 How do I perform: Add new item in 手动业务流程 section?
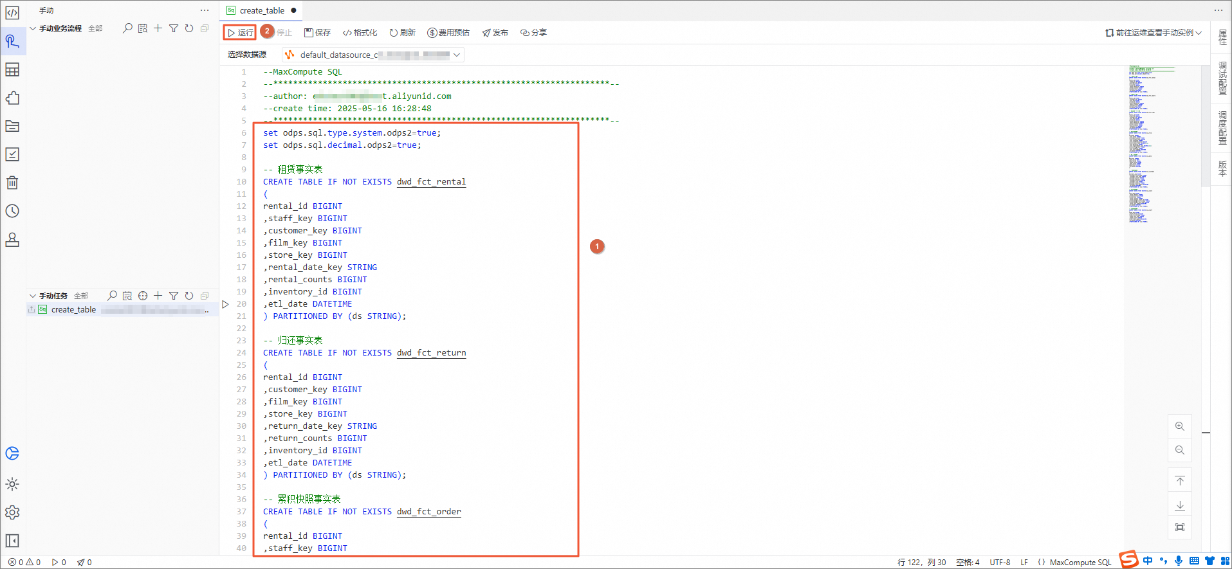tap(158, 28)
